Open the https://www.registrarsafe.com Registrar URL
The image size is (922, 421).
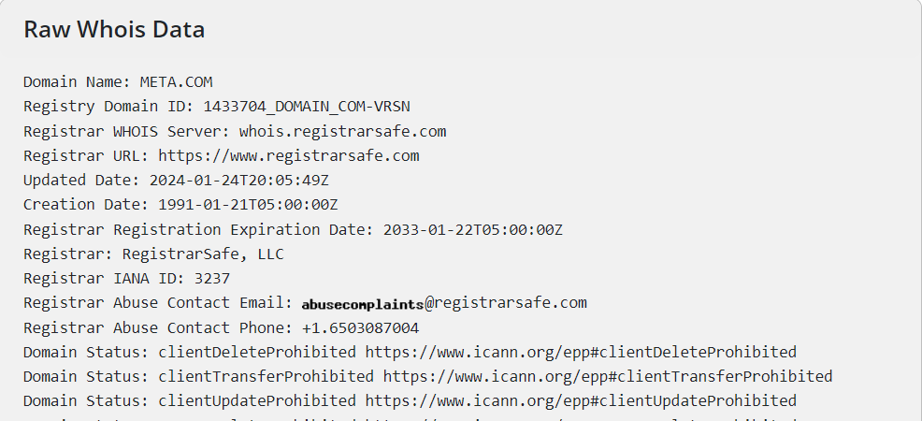click(x=288, y=155)
